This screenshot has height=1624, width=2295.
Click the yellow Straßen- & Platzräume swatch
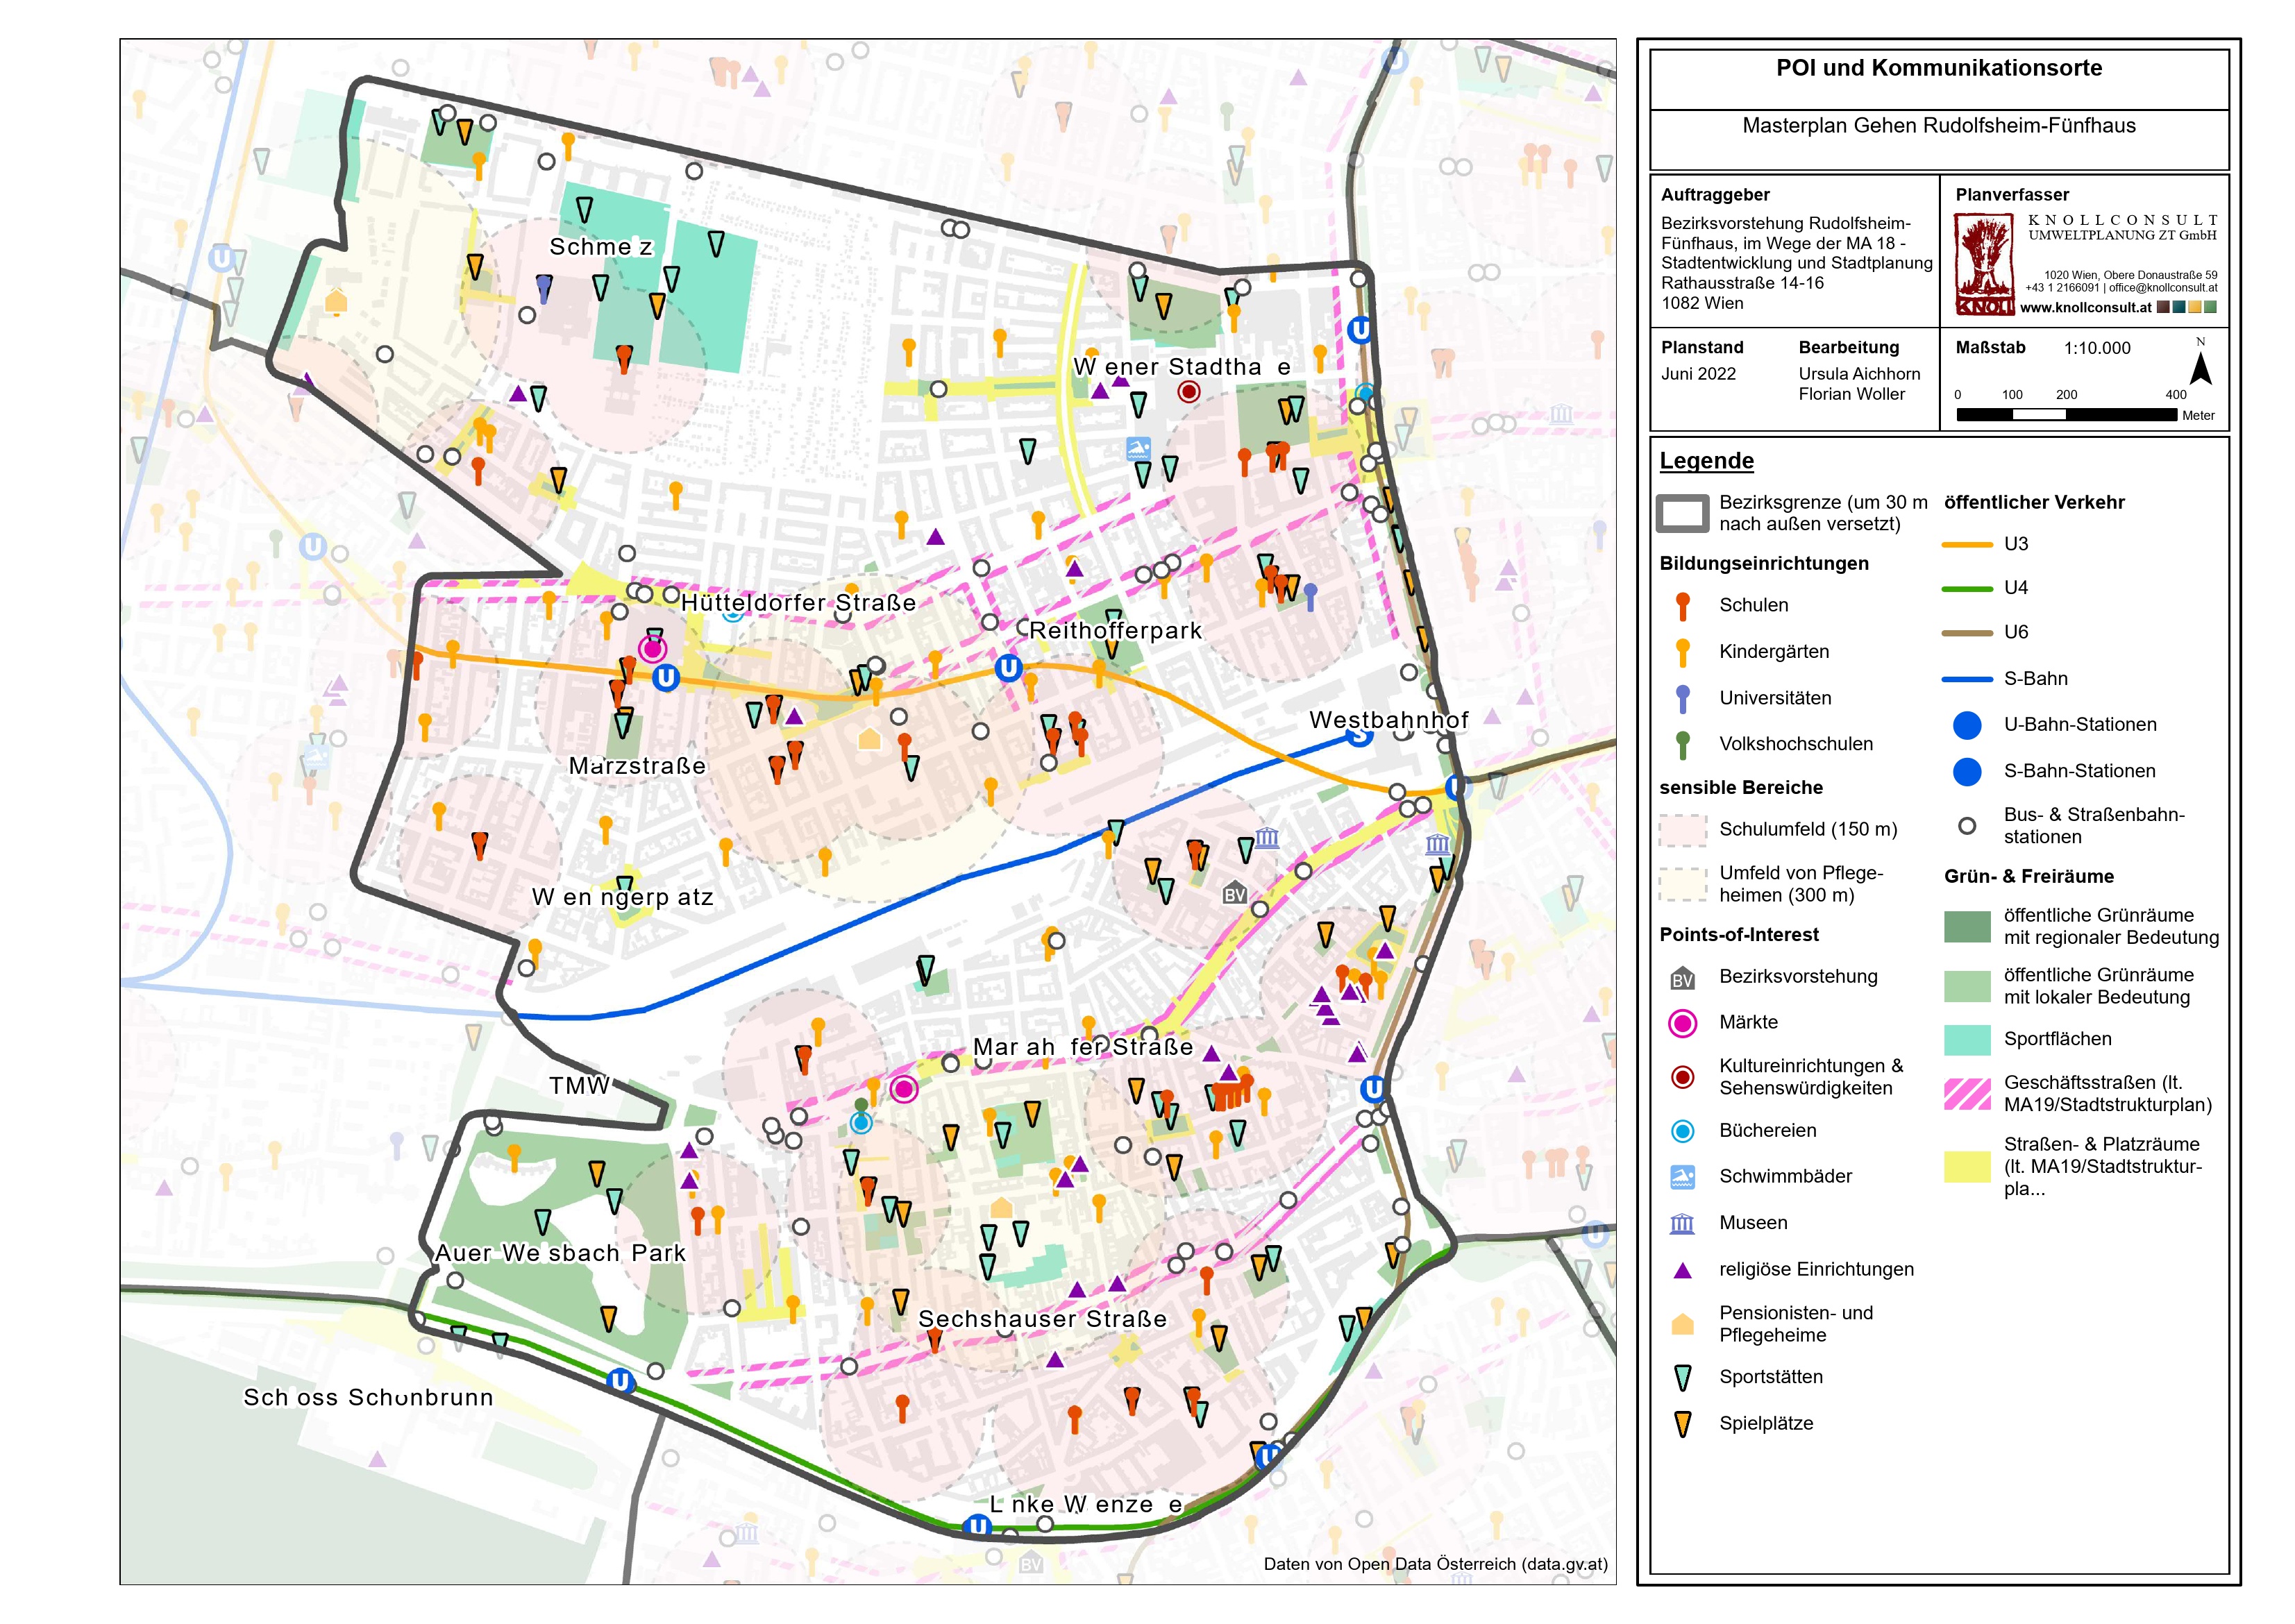1967,1166
